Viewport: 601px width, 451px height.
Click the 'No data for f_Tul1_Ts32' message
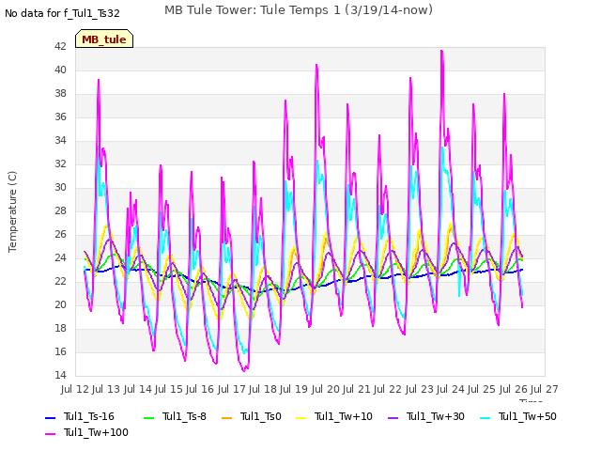point(62,14)
